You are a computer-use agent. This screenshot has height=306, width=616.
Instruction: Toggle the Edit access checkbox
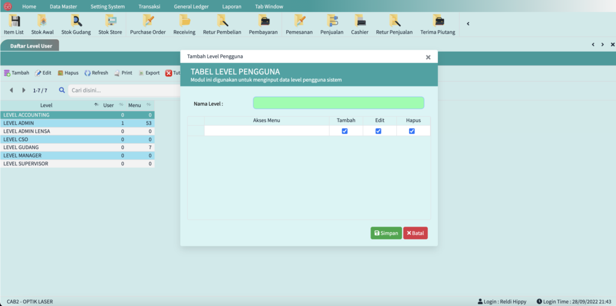378,131
